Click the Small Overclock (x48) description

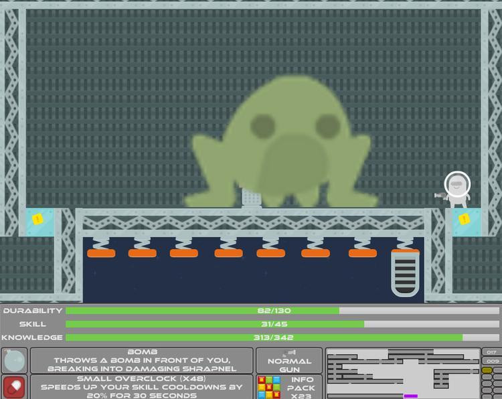pos(142,387)
